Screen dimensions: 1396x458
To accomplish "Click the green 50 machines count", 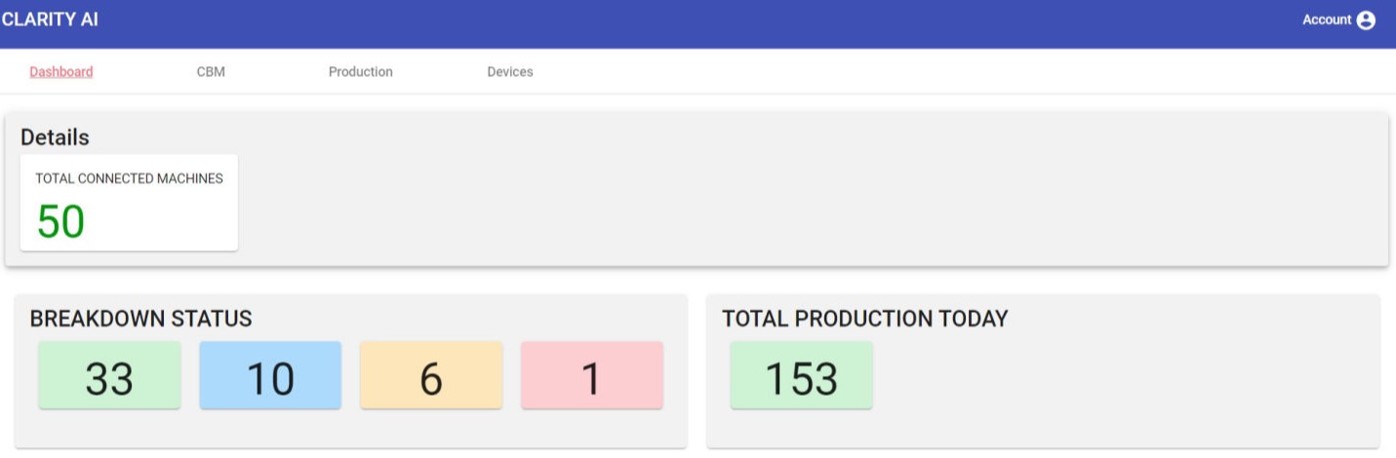I will coord(60,221).
